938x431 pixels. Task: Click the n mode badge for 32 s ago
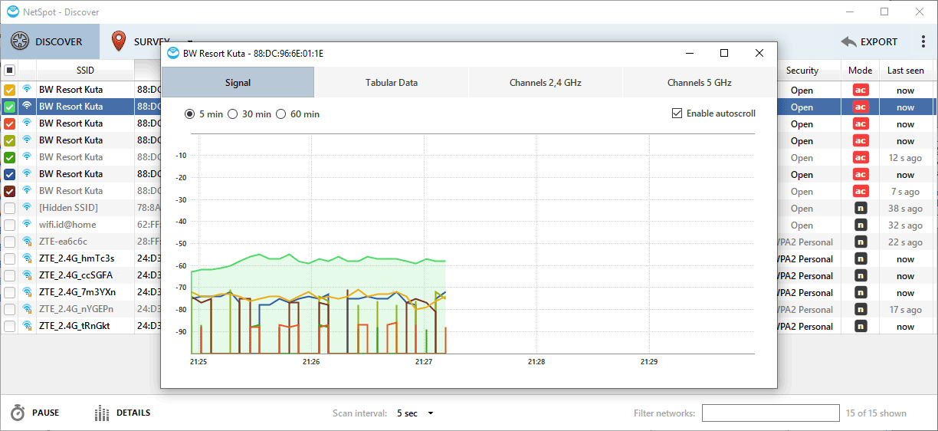tap(861, 225)
